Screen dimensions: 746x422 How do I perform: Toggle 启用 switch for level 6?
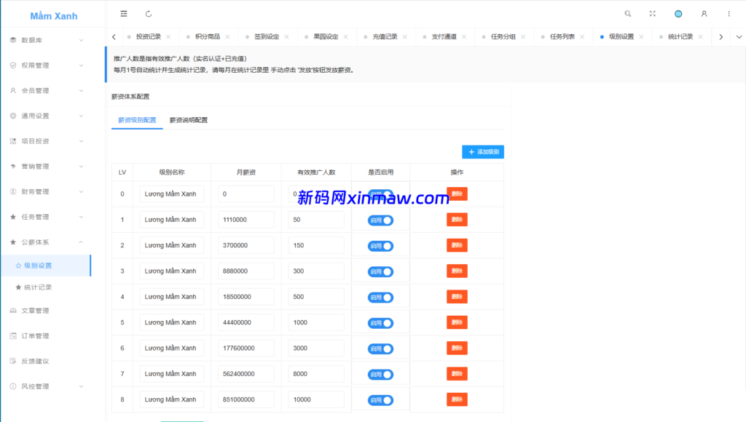(380, 349)
